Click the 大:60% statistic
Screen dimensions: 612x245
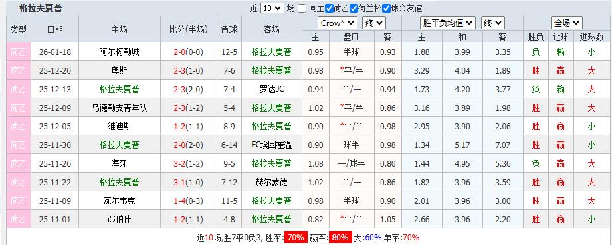pyautogui.click(x=367, y=237)
